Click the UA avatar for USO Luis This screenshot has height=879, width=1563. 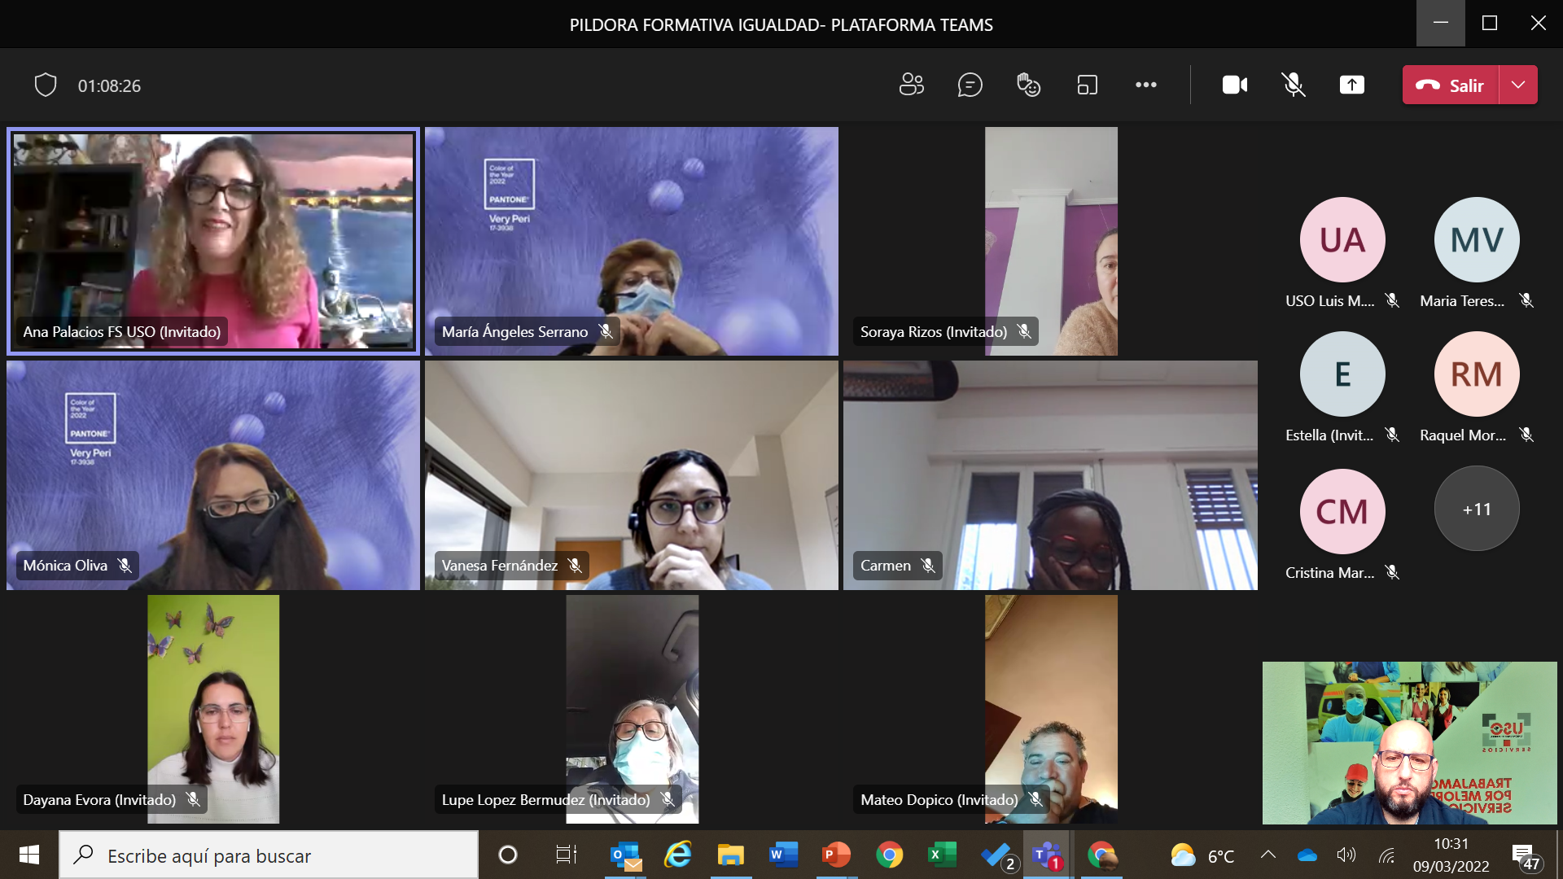(1342, 240)
